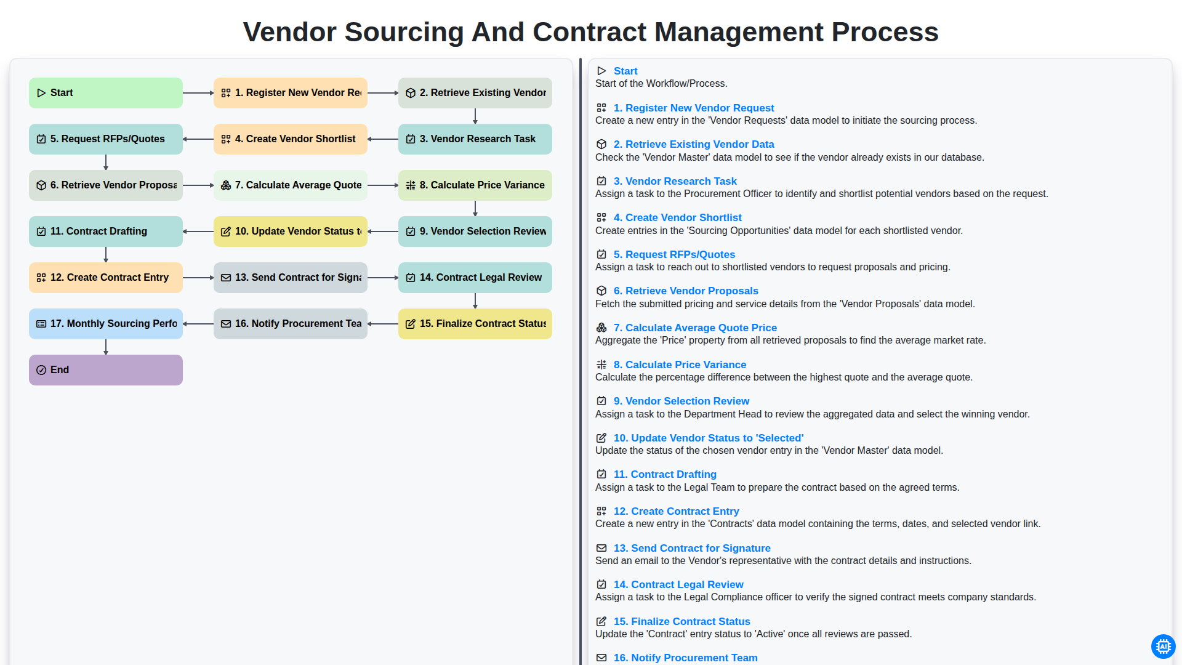
Task: Click the checkmark icon in End node
Action: [x=41, y=370]
